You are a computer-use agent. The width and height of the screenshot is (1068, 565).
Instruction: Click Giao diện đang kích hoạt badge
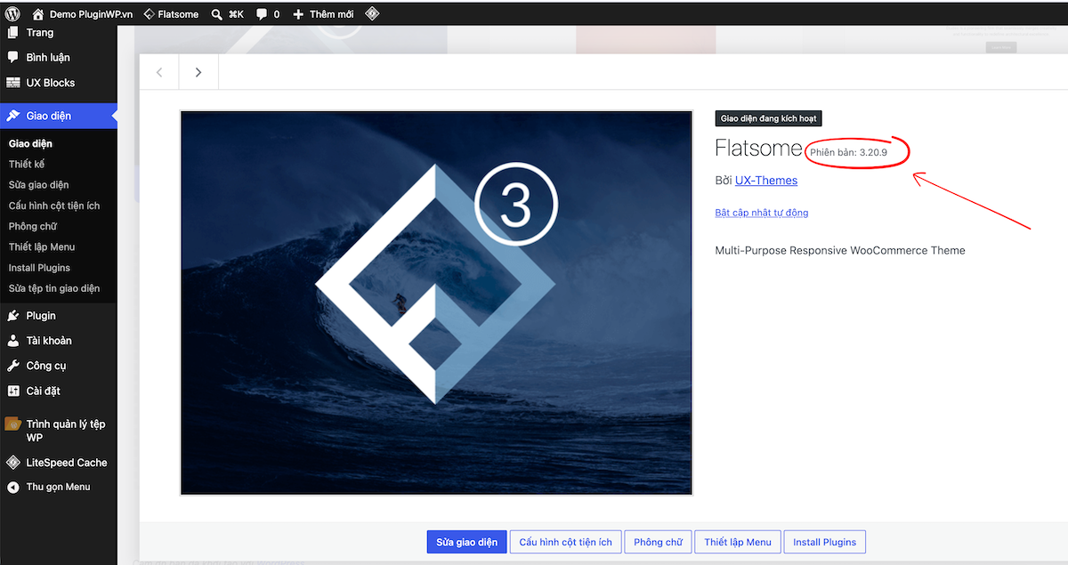(768, 118)
